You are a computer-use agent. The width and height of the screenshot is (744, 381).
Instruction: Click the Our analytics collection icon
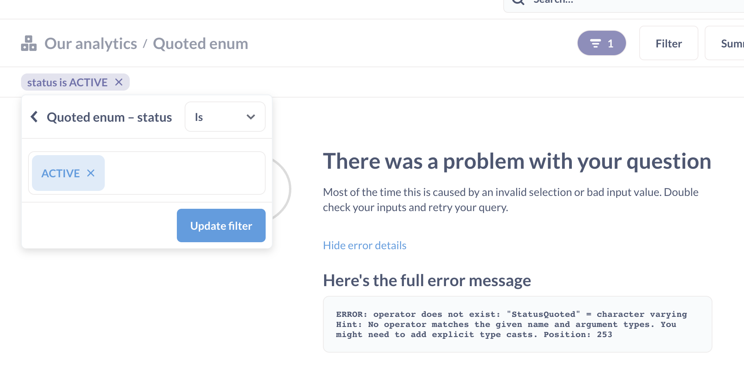pos(29,43)
